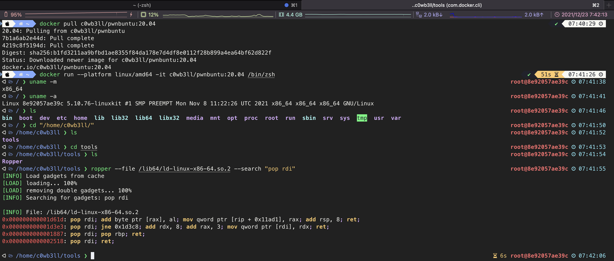Image resolution: width=614 pixels, height=261 pixels.
Task: Click the home icon on the docker pull prompt
Action: pos(21,24)
